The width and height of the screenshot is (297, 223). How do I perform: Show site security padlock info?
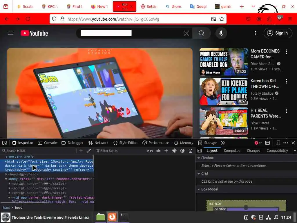coord(62,19)
